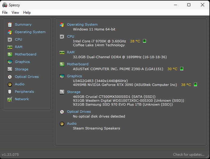Click the Network icon in sidebar
210x159 pixels.
click(x=10, y=99)
